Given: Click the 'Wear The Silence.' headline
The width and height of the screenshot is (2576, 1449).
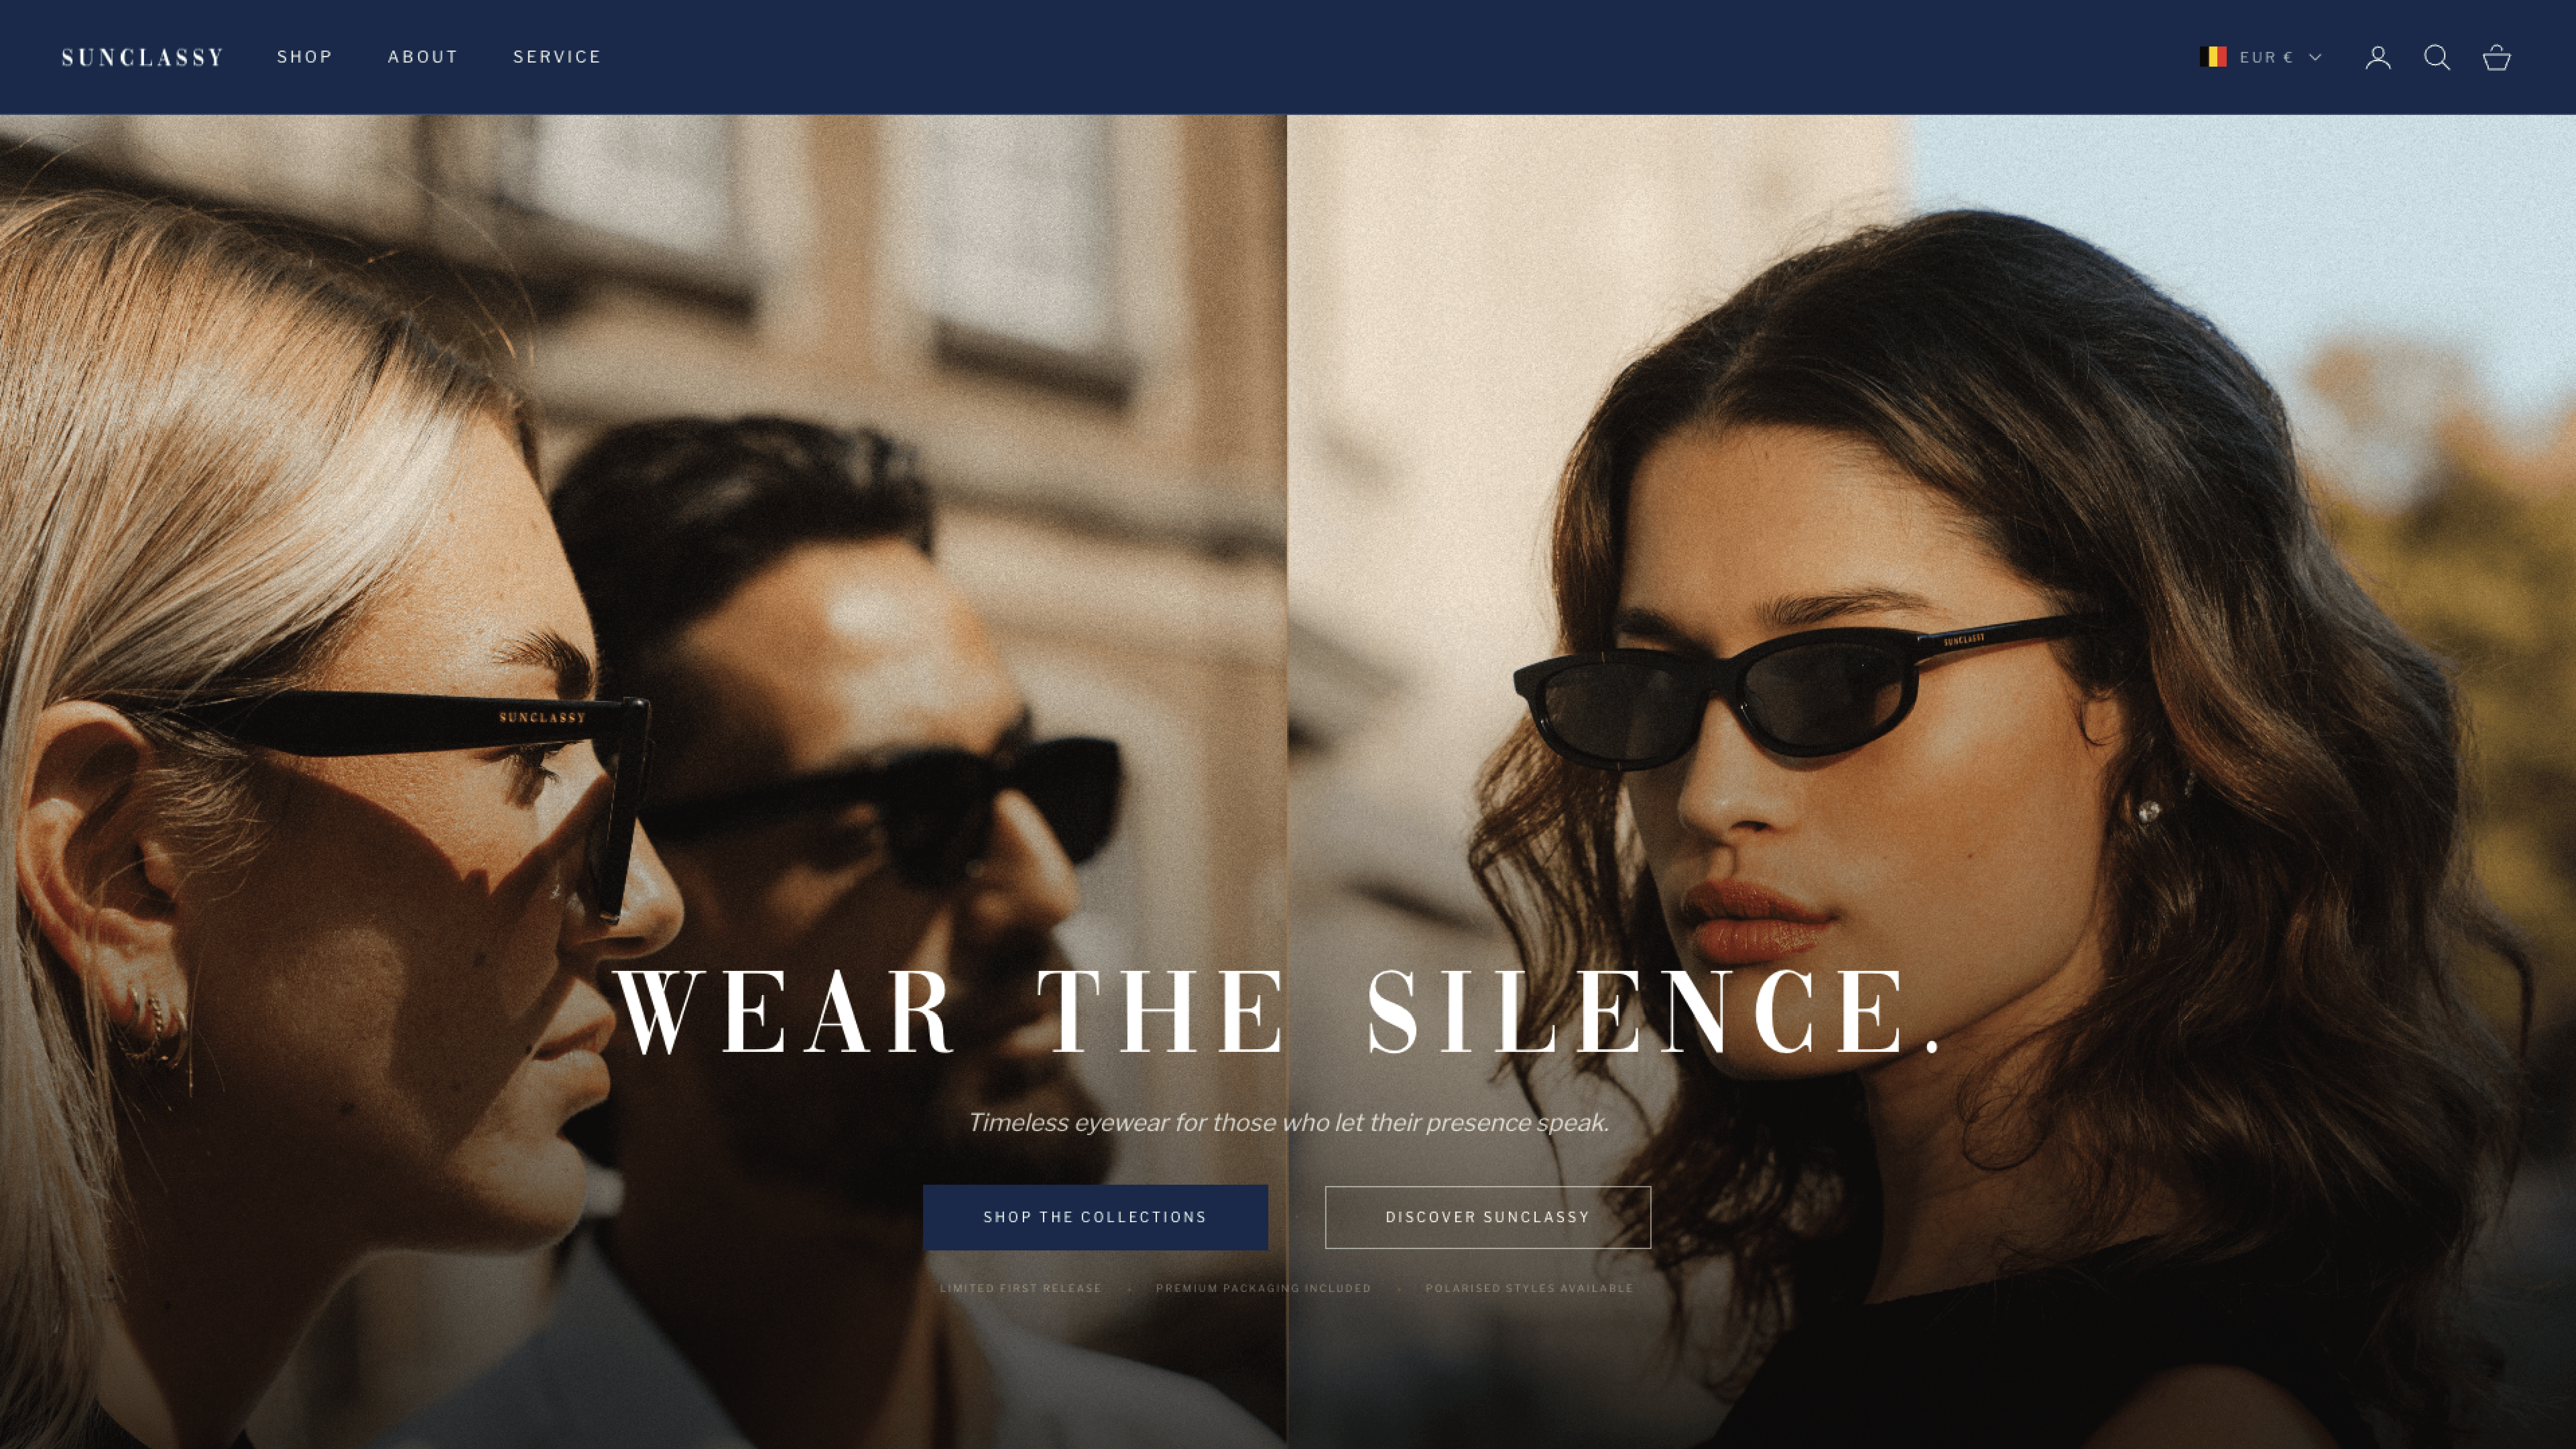Looking at the screenshot, I should pos(1277,1012).
